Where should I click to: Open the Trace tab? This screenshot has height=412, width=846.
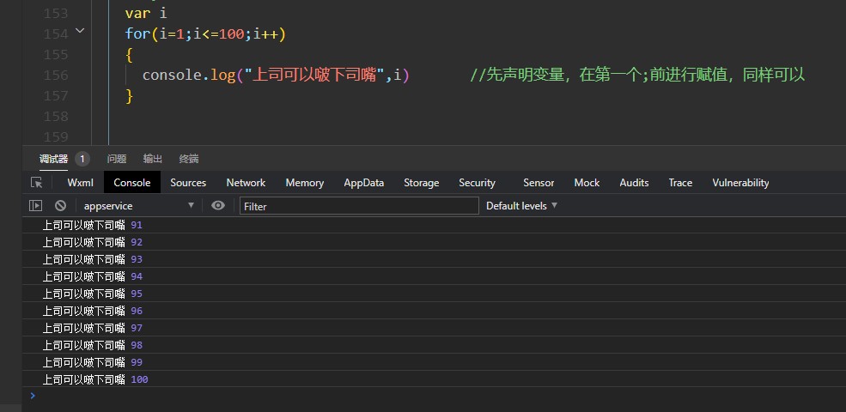click(x=680, y=182)
